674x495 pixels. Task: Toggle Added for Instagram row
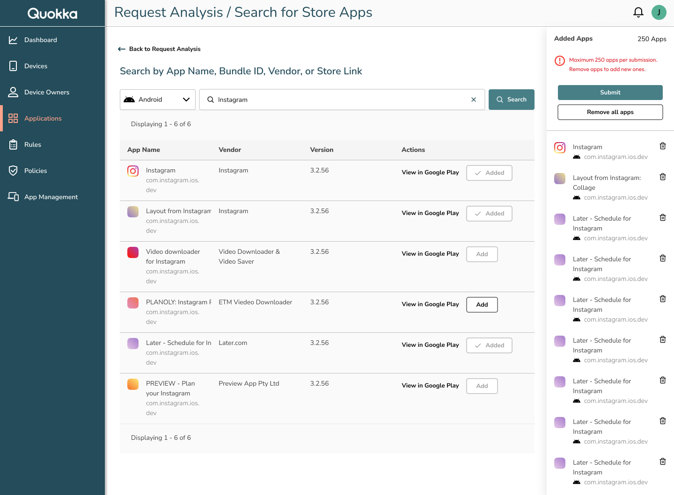pos(489,173)
